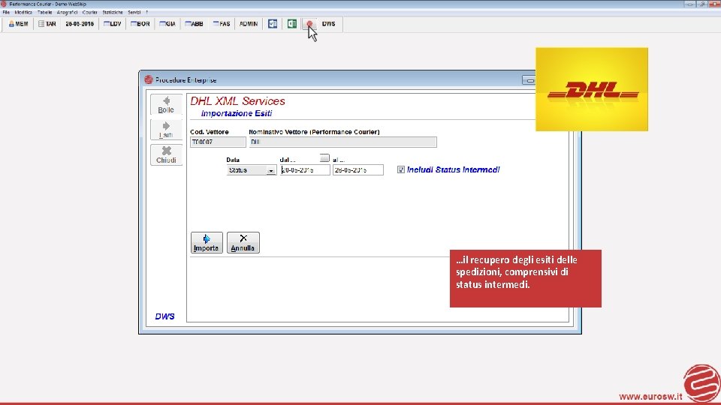721x405 pixels.
Task: Minimize the Procedure Enterprise window
Action: tap(529, 80)
